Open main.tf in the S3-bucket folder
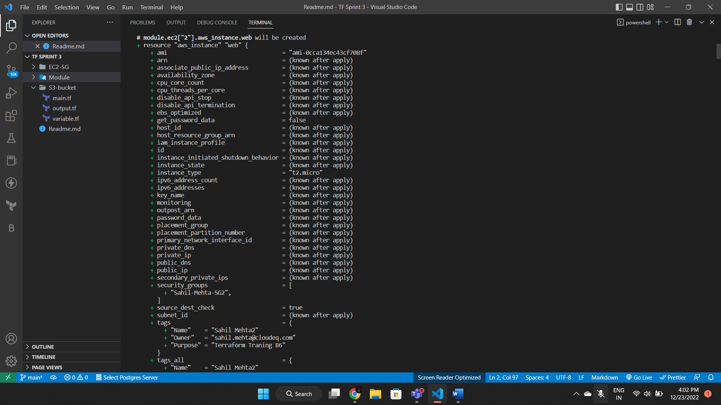Viewport: 721px width, 405px height. [x=62, y=97]
